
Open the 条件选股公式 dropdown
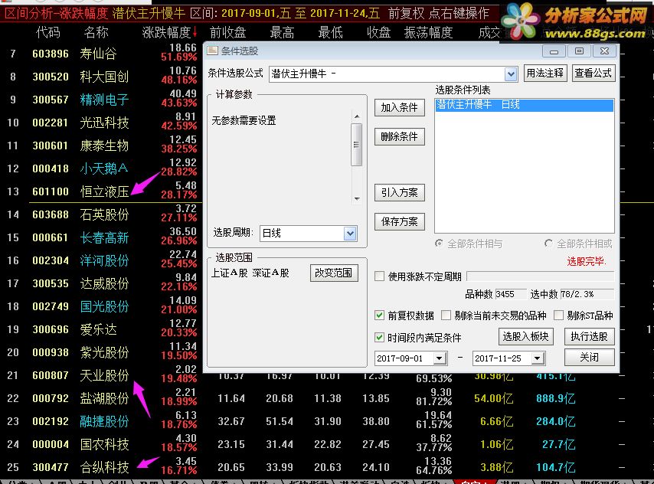pyautogui.click(x=511, y=74)
